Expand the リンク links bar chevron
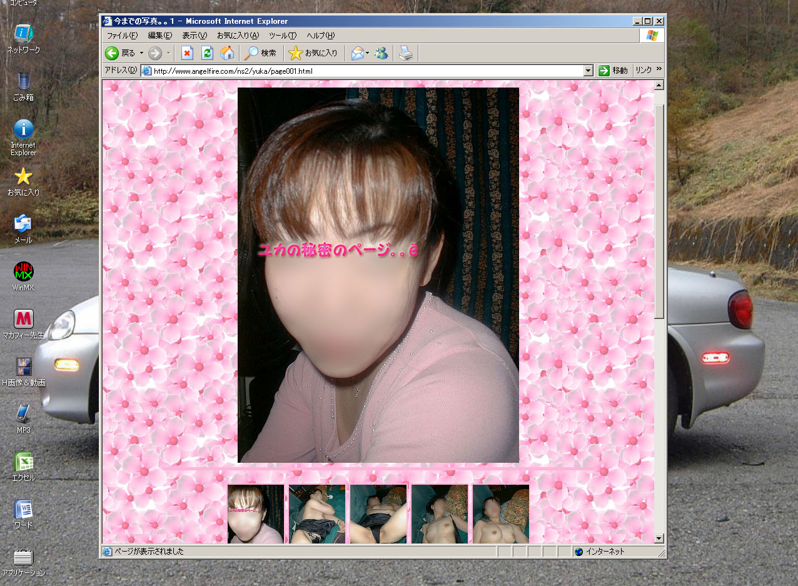This screenshot has width=798, height=586. click(659, 70)
